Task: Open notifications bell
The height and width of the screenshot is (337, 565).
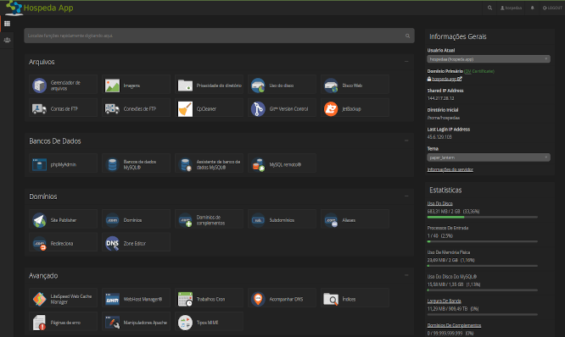Action: coord(532,8)
